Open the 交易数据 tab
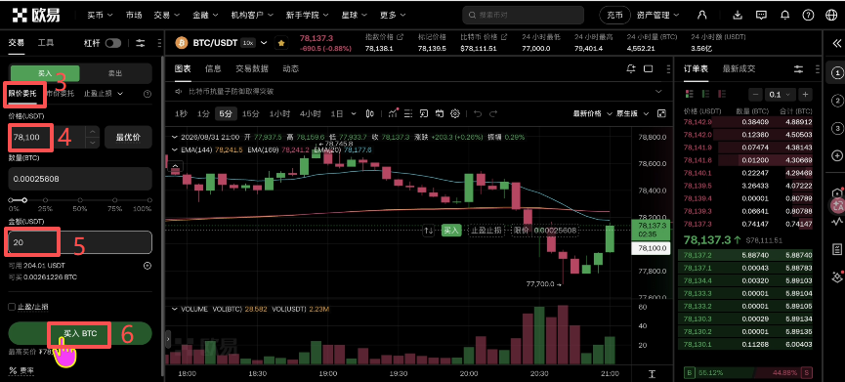The height and width of the screenshot is (382, 845). (252, 68)
